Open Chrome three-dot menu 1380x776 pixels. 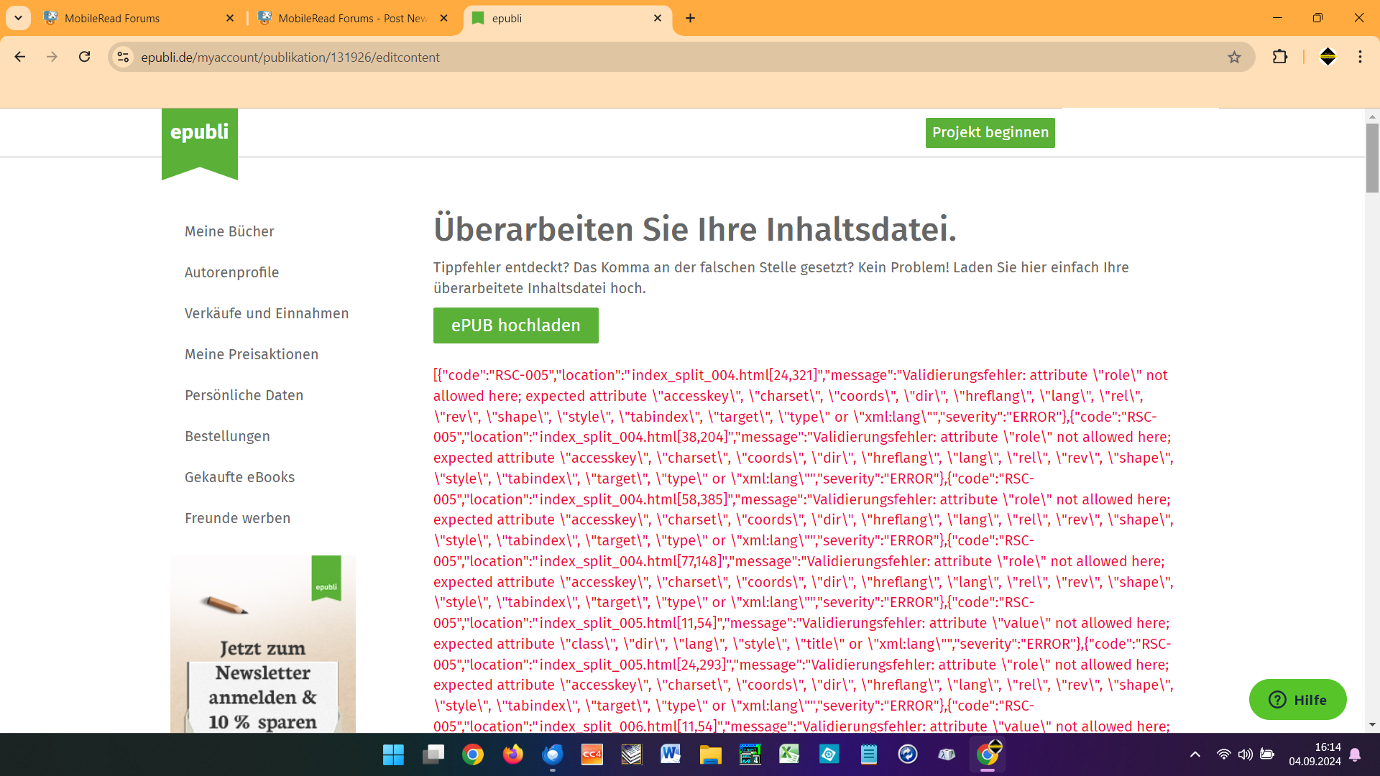[1360, 57]
